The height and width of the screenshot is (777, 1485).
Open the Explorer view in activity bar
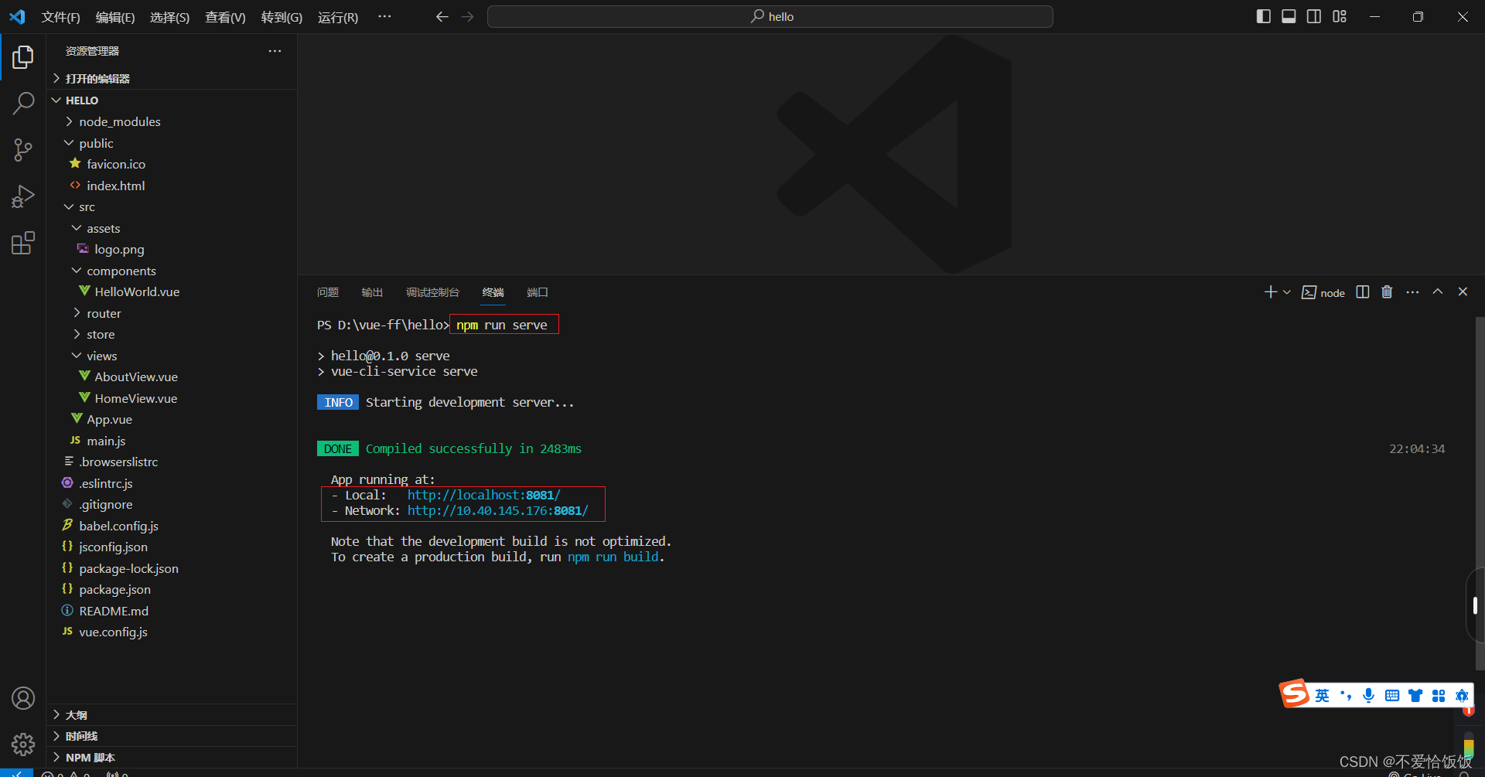23,56
